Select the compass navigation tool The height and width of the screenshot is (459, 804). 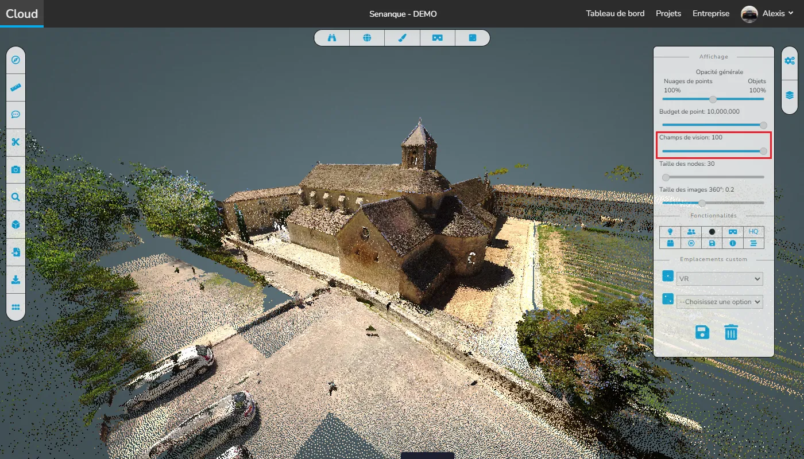pos(16,60)
